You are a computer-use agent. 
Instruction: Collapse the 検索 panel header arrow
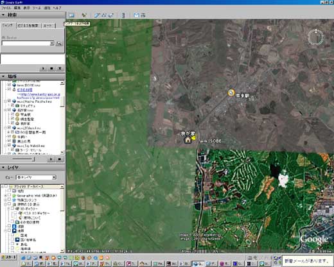pyautogui.click(x=3, y=15)
